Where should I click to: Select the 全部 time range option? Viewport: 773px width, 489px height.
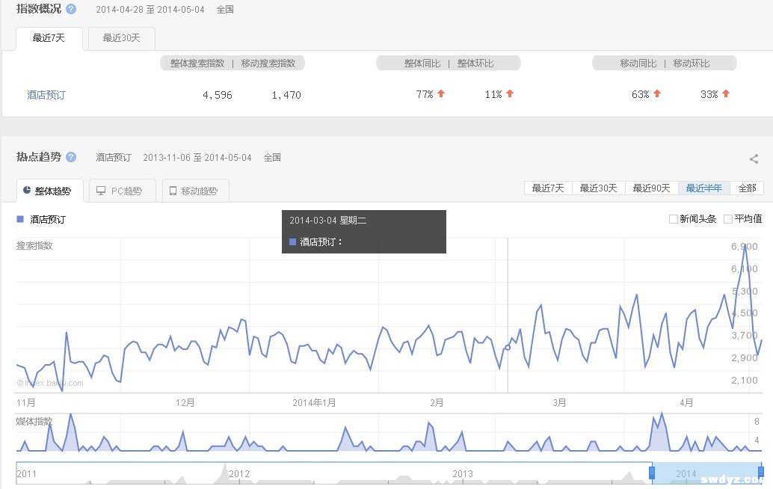click(747, 188)
